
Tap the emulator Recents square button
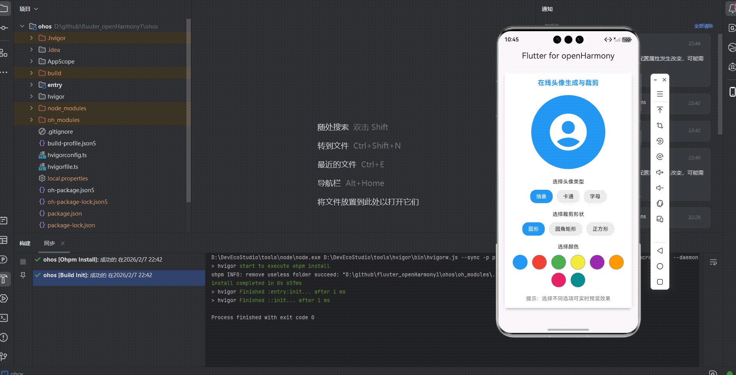click(x=660, y=282)
